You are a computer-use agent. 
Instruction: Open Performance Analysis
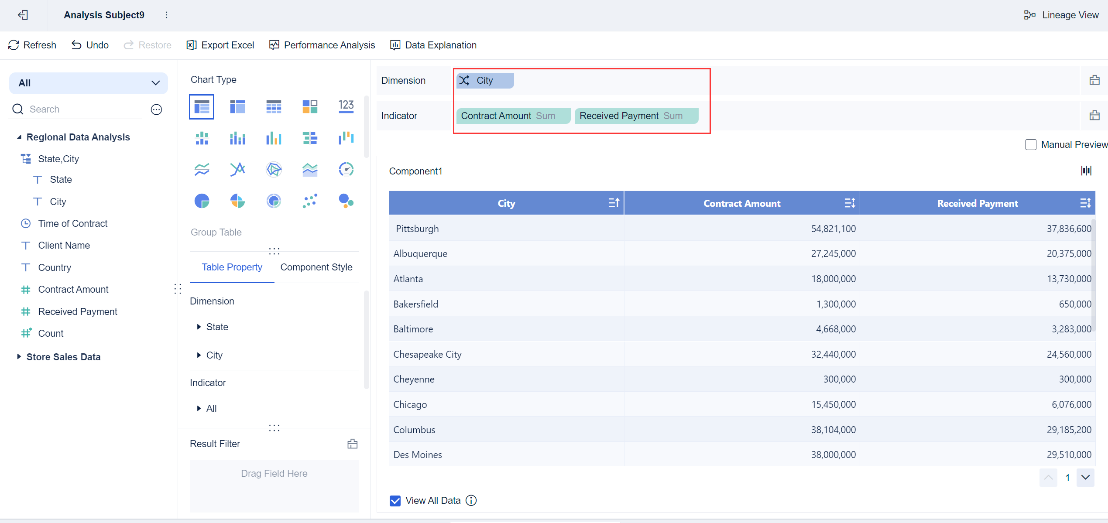click(x=322, y=45)
